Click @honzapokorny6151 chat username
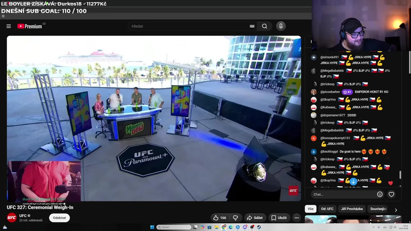The width and height of the screenshot is (411, 231). pos(335,138)
